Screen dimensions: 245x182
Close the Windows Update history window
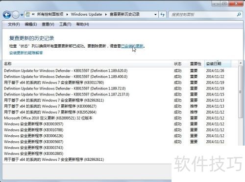click(236, 3)
